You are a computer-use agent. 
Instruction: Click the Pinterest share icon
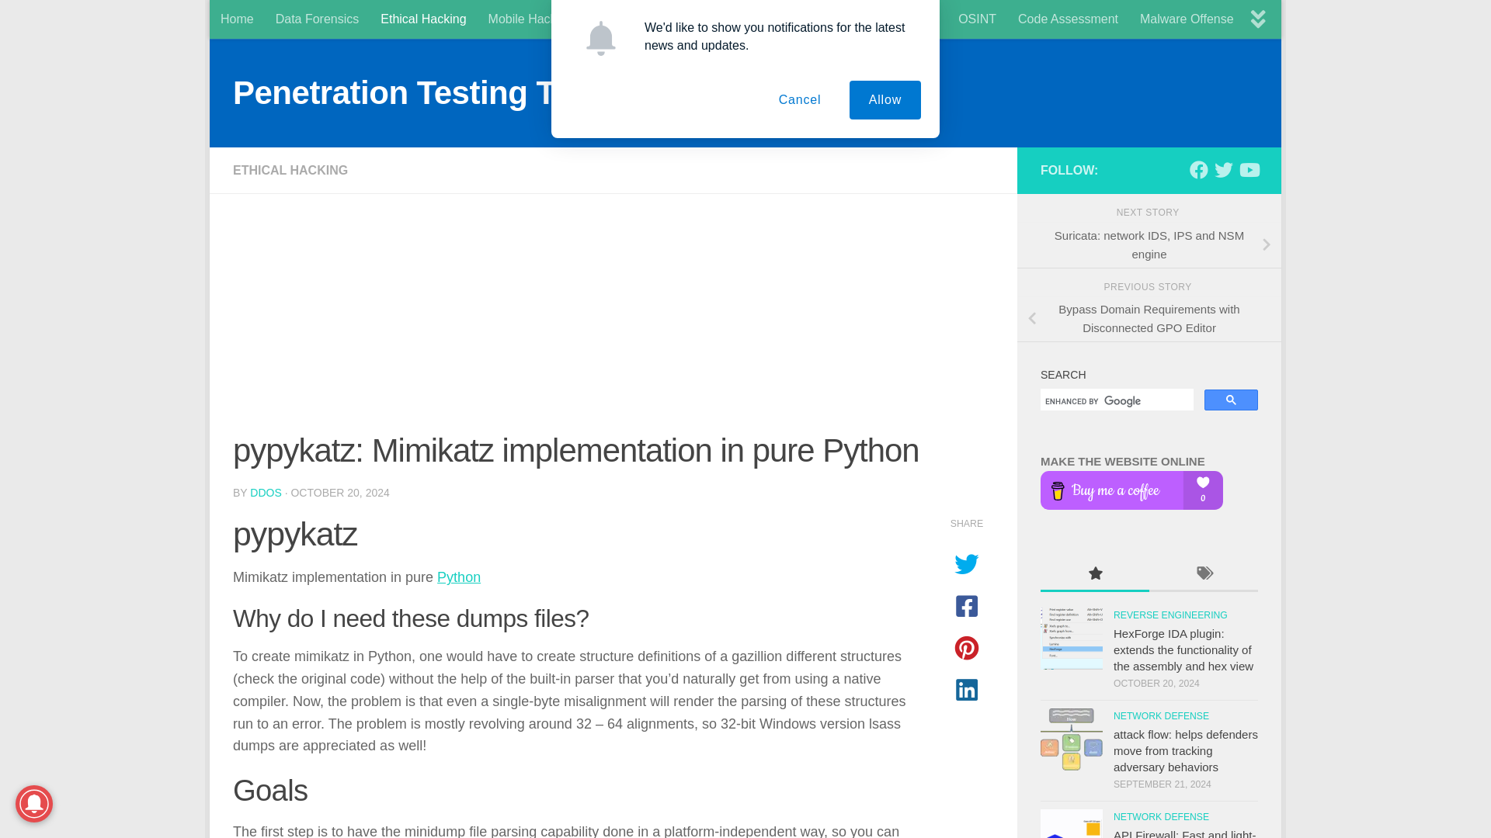click(x=966, y=648)
